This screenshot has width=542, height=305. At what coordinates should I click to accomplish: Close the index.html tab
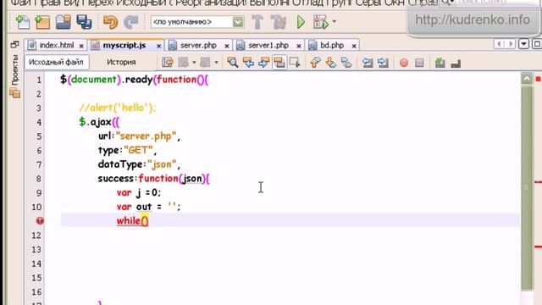(x=81, y=46)
